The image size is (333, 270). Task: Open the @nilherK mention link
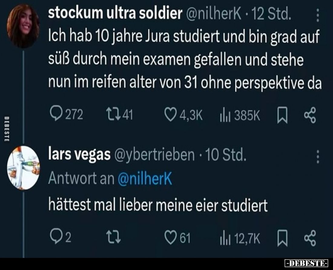coord(144,179)
